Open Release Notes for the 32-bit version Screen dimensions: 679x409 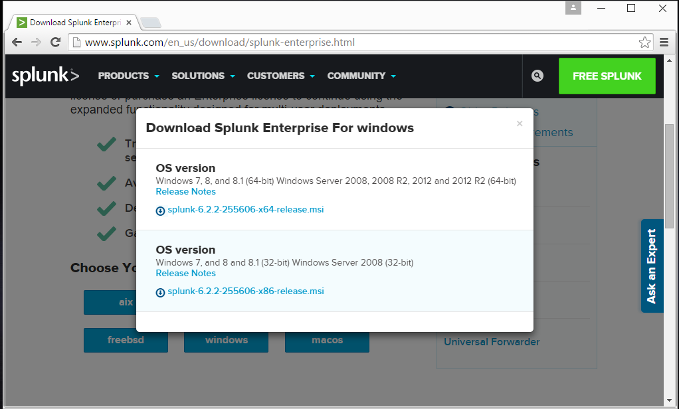click(x=186, y=273)
